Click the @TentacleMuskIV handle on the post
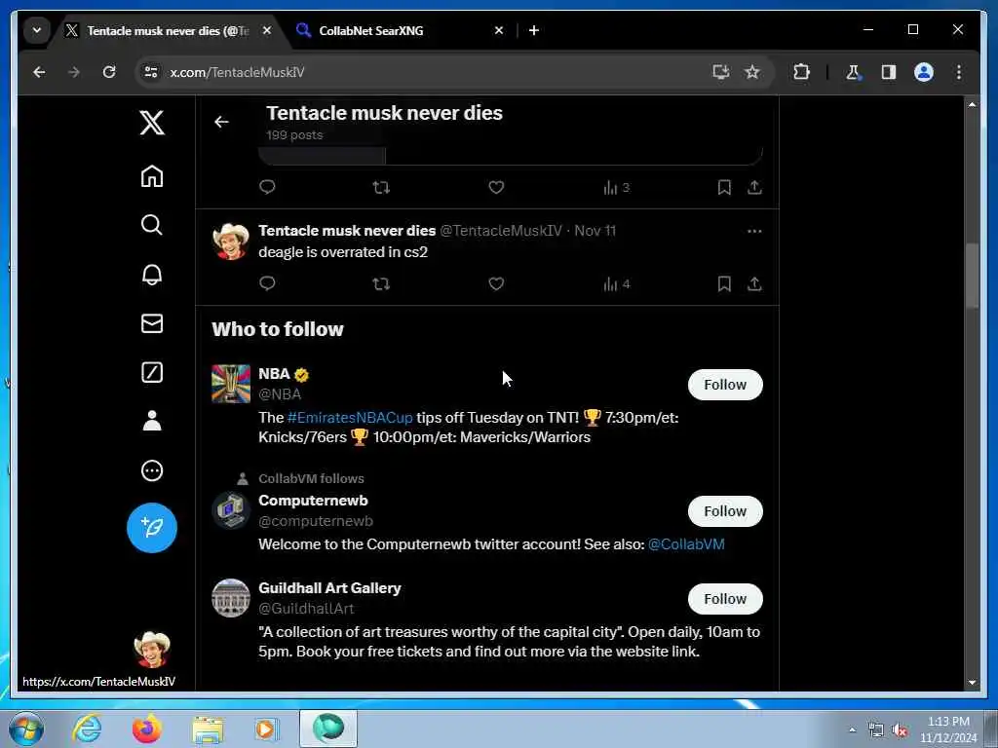This screenshot has height=748, width=998. point(501,230)
